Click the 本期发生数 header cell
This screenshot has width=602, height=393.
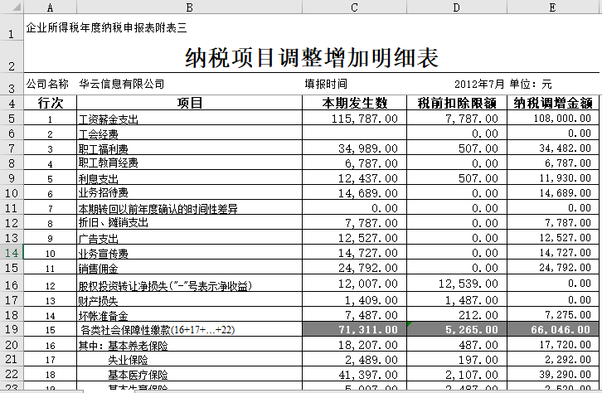pos(354,104)
